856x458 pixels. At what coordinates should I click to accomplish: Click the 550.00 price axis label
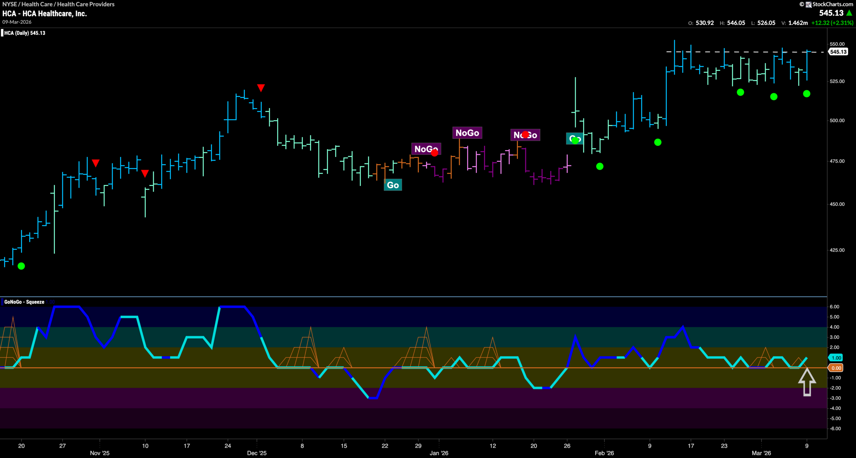pos(837,44)
